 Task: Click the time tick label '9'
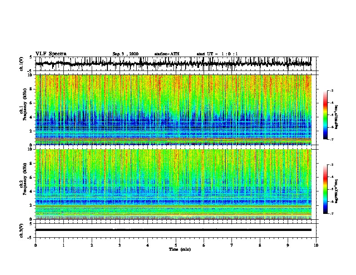tap(288, 245)
